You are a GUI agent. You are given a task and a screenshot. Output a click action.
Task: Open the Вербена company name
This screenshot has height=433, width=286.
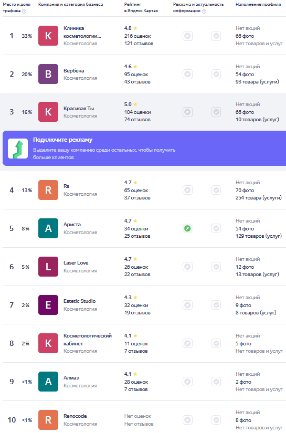pos(73,71)
